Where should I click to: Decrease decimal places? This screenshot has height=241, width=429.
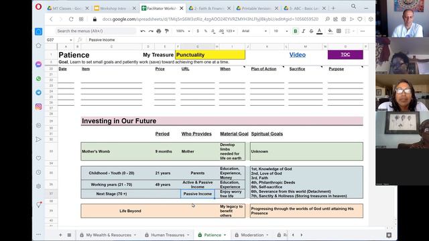[213, 31]
